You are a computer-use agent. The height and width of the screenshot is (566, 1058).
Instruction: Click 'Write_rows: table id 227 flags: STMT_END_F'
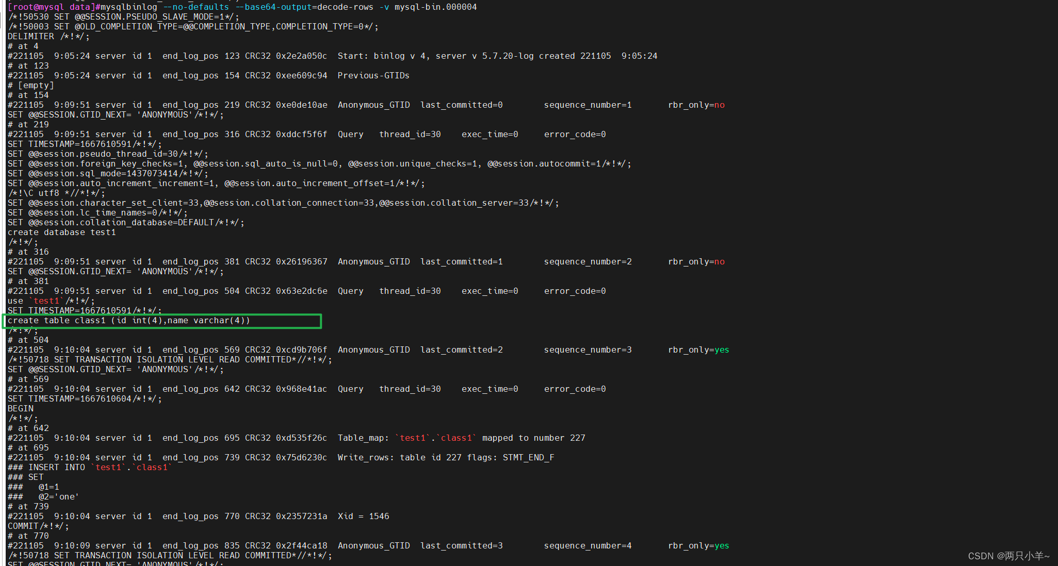(446, 457)
